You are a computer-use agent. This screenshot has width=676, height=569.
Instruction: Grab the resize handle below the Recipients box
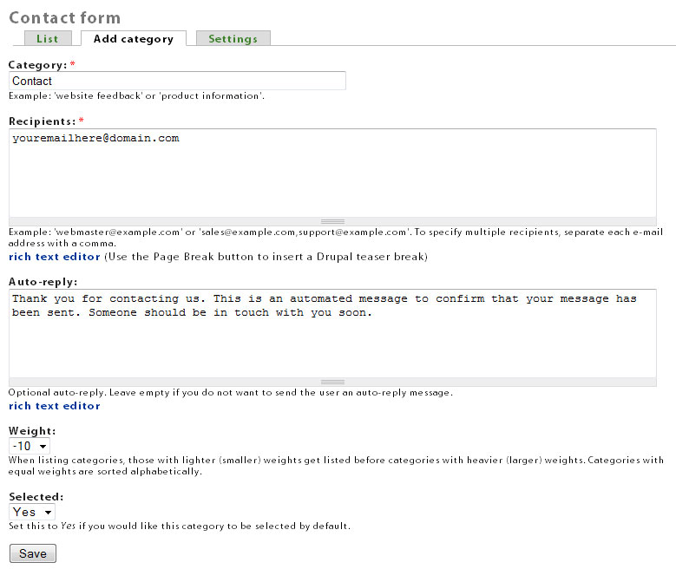click(332, 221)
